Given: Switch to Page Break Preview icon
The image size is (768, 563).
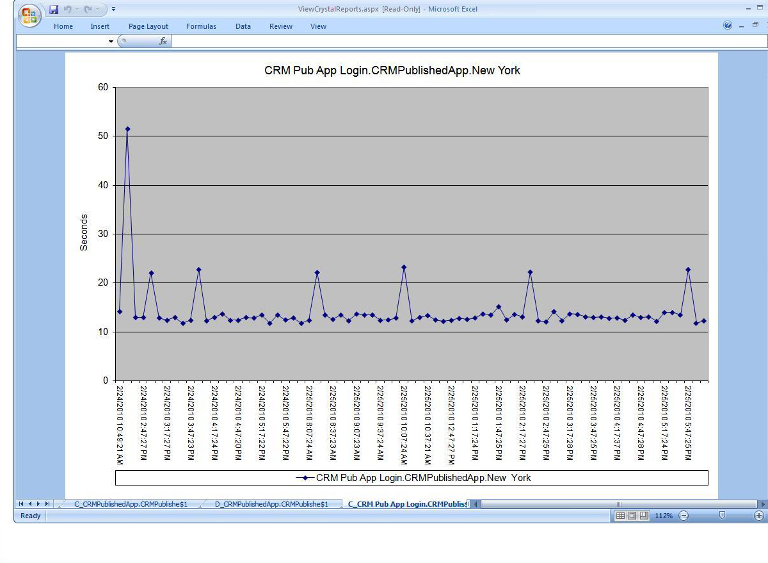Looking at the screenshot, I should coord(644,516).
